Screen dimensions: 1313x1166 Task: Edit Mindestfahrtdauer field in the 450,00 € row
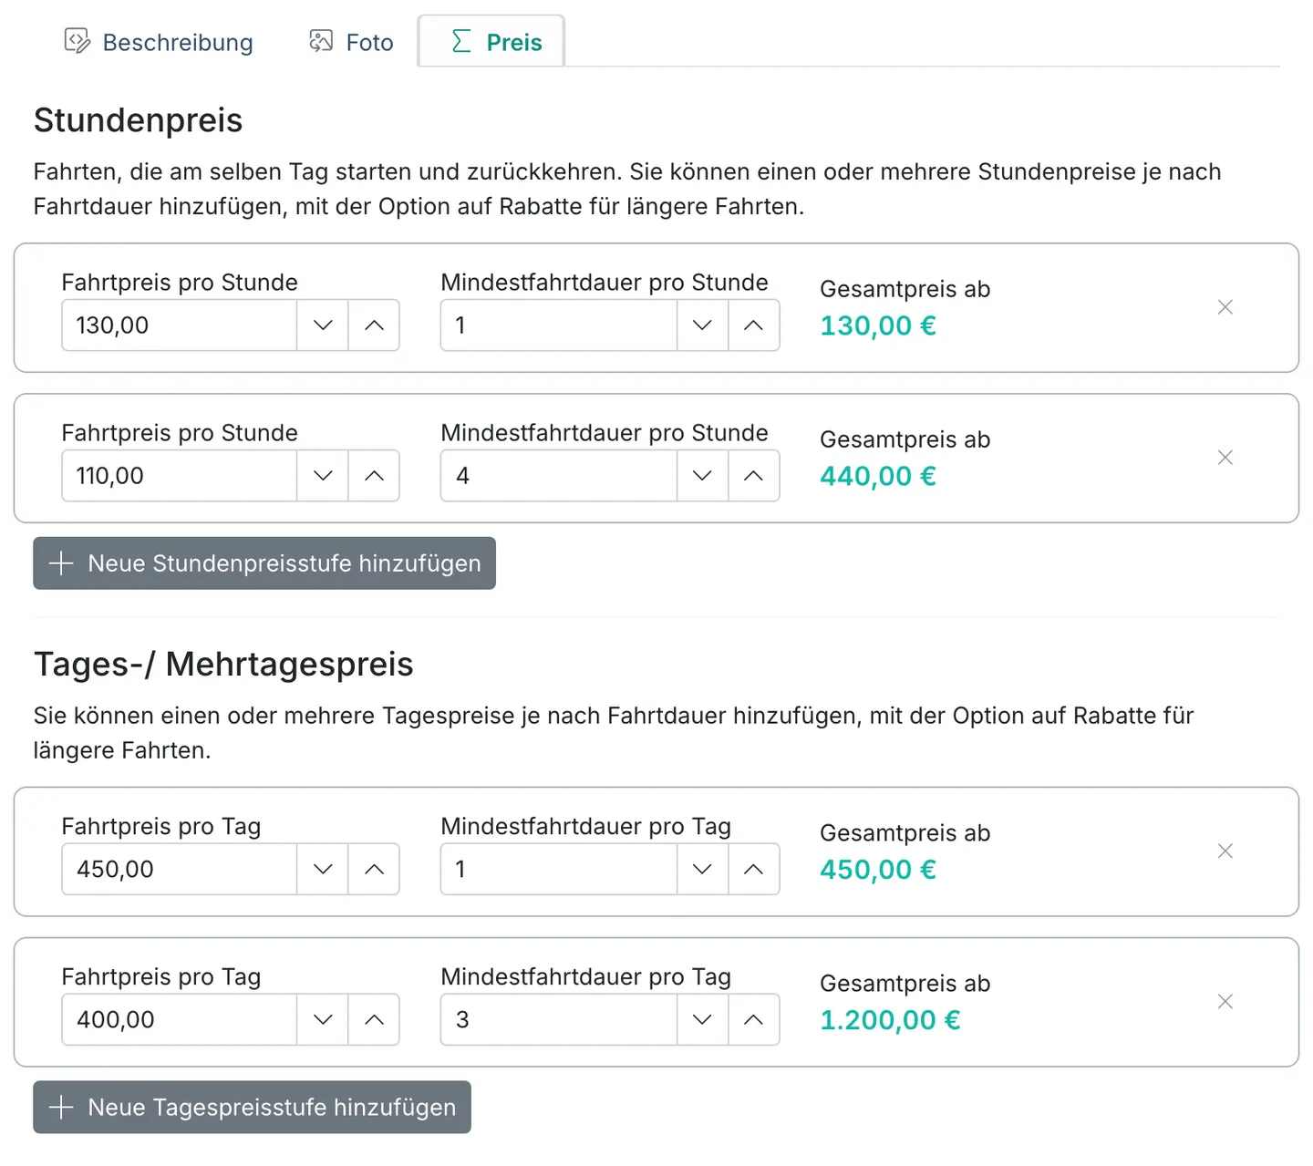[559, 870]
